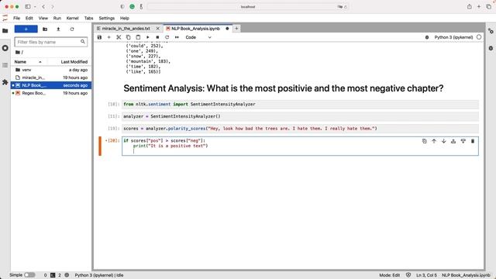Open the Code cell type dropdown

pyautogui.click(x=198, y=37)
